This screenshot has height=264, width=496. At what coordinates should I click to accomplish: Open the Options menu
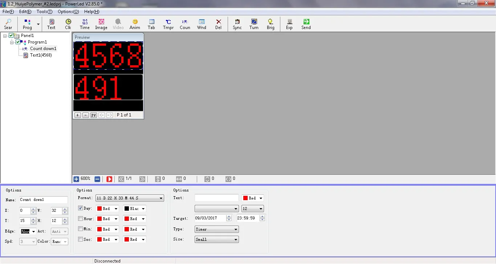pos(68,12)
